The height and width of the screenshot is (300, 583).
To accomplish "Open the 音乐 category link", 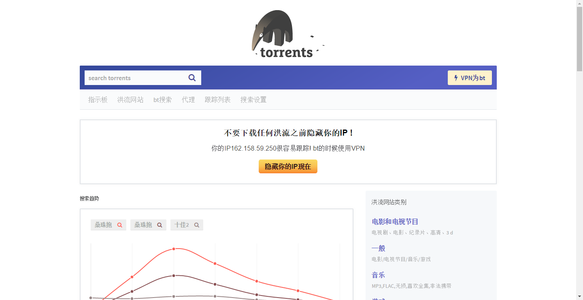I will click(379, 275).
